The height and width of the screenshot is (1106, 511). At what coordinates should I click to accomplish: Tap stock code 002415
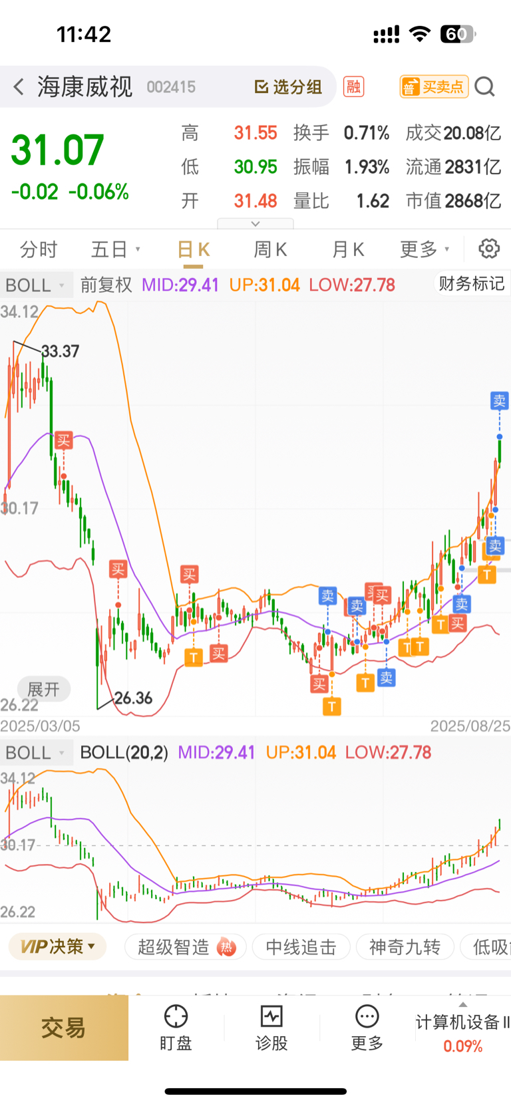(171, 87)
